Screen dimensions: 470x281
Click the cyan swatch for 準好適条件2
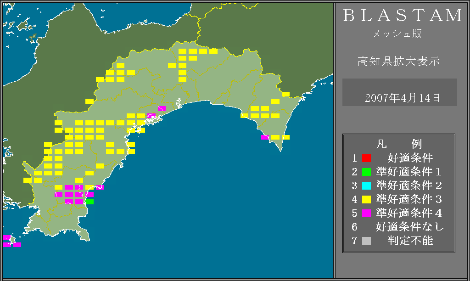click(366, 185)
